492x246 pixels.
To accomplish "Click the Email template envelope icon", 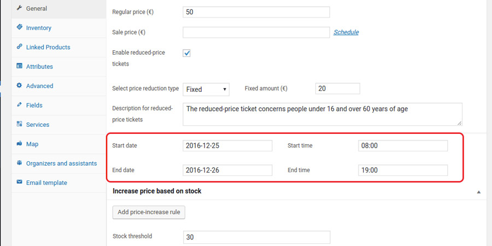I will coord(19,183).
